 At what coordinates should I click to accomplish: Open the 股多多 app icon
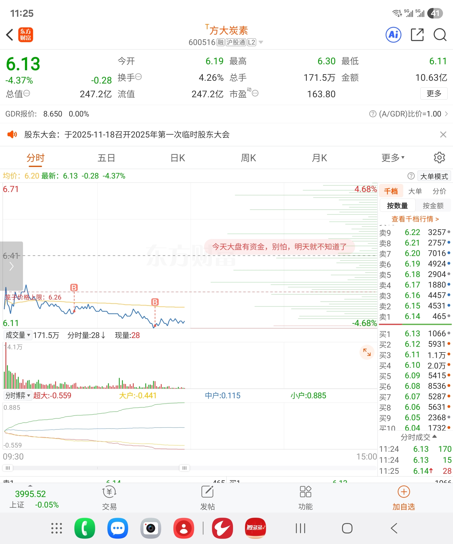coord(255,528)
